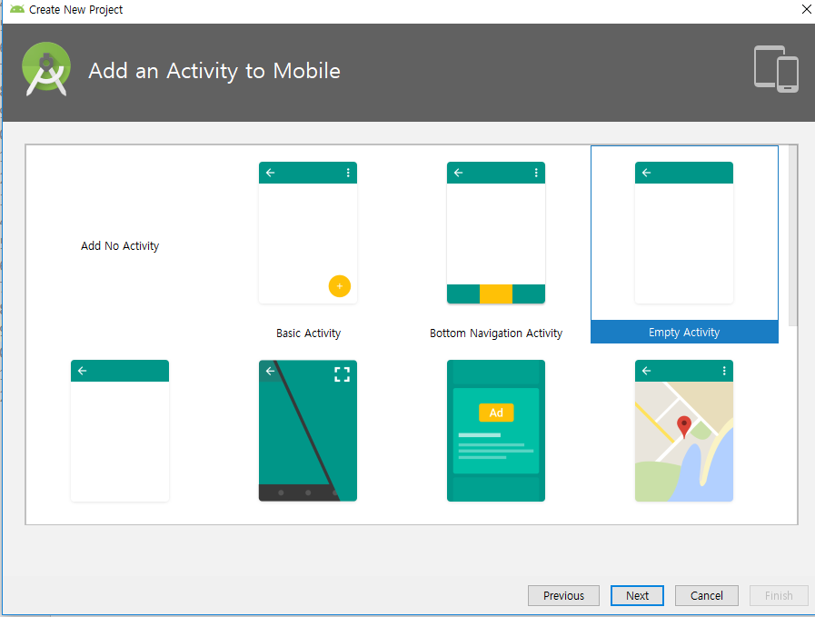Select the Empty Activity template thumbnail
Image resolution: width=815 pixels, height=617 pixels.
tap(684, 233)
